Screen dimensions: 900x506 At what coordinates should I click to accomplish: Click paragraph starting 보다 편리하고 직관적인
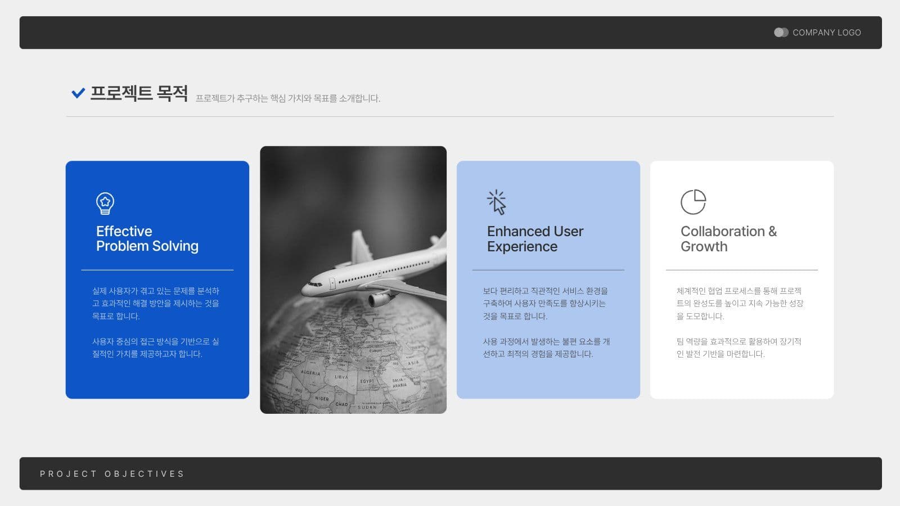(545, 304)
